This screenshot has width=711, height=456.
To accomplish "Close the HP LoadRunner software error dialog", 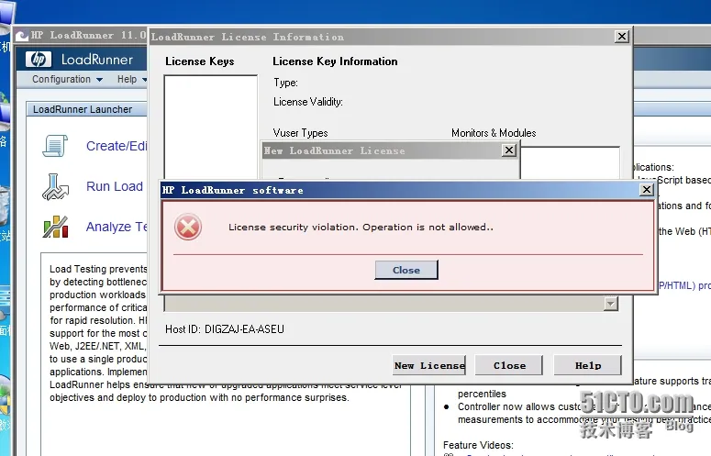I will click(647, 190).
